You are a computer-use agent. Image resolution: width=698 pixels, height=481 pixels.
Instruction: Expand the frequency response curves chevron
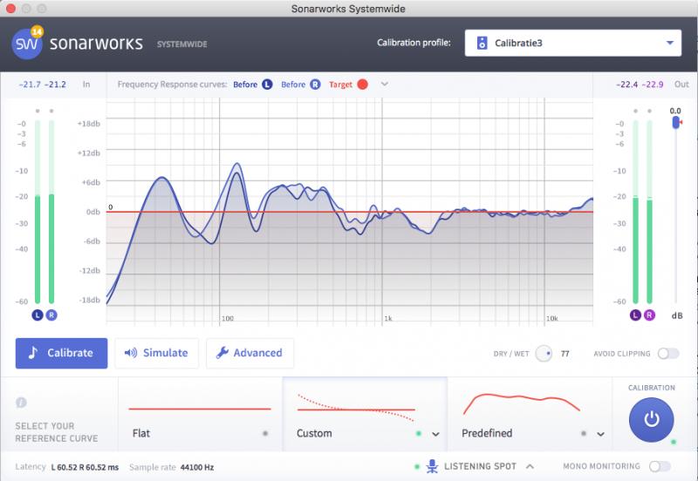click(385, 84)
